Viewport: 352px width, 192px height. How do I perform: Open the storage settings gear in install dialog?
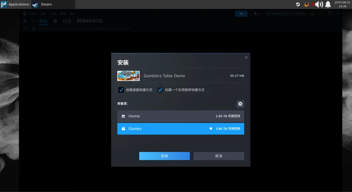click(240, 104)
